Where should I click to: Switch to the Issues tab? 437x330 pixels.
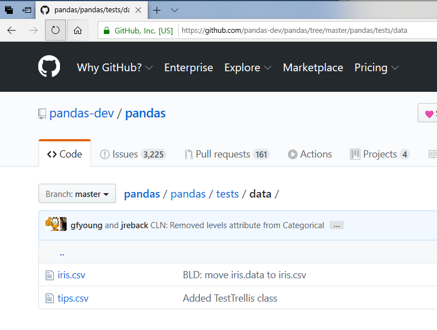pyautogui.click(x=133, y=154)
